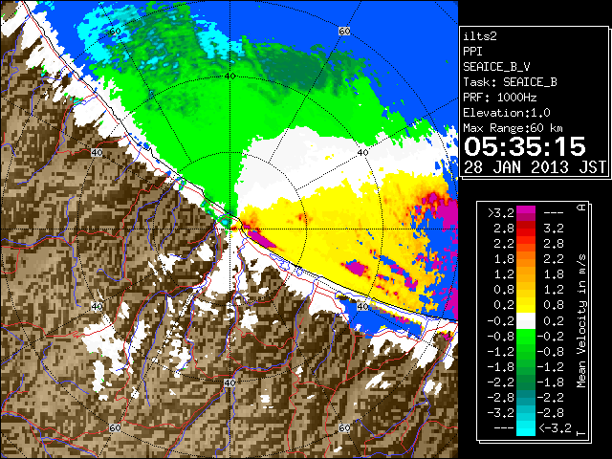Image resolution: width=612 pixels, height=459 pixels.
Task: Click the 40 ring label on green area
Action: point(230,76)
